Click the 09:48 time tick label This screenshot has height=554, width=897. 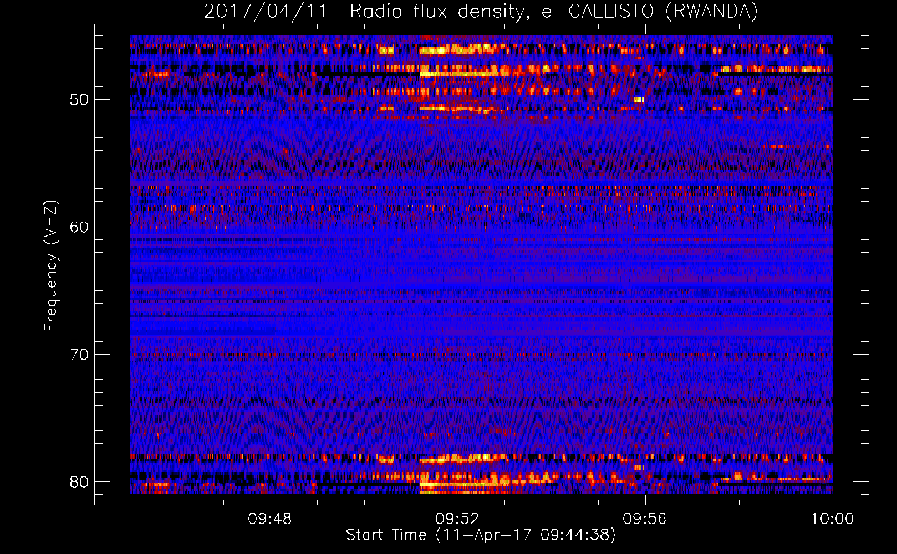pos(270,519)
